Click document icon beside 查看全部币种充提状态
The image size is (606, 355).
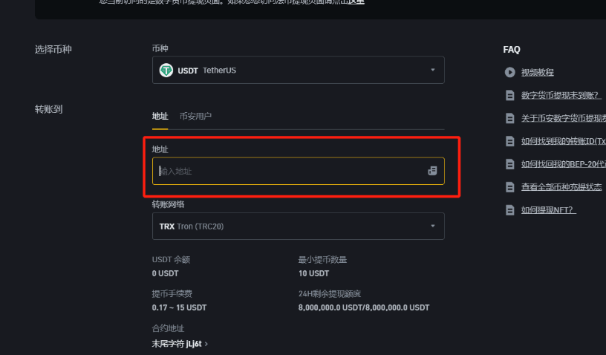(510, 187)
